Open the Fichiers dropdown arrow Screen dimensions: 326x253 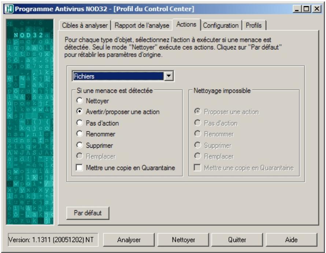click(169, 76)
